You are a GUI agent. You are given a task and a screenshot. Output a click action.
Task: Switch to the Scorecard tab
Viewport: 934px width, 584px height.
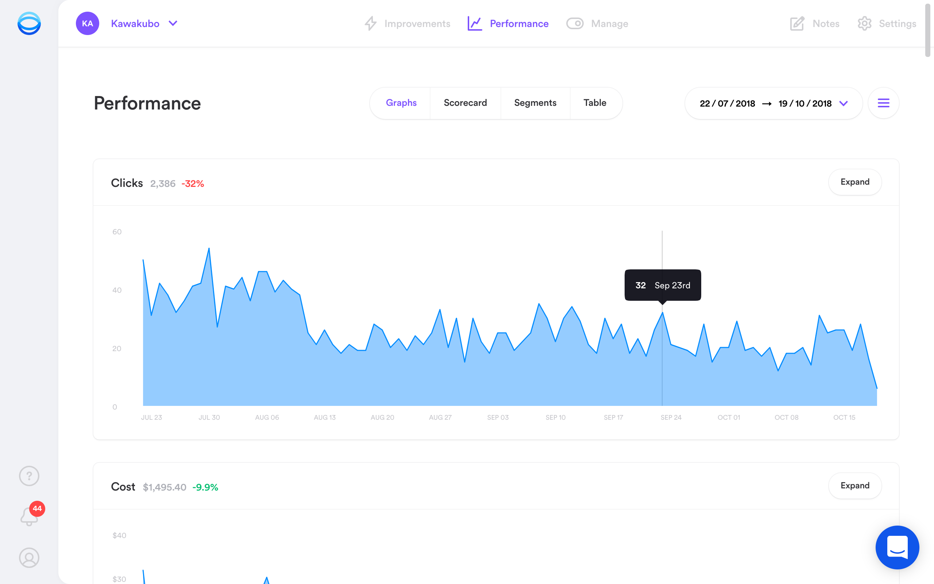(465, 103)
